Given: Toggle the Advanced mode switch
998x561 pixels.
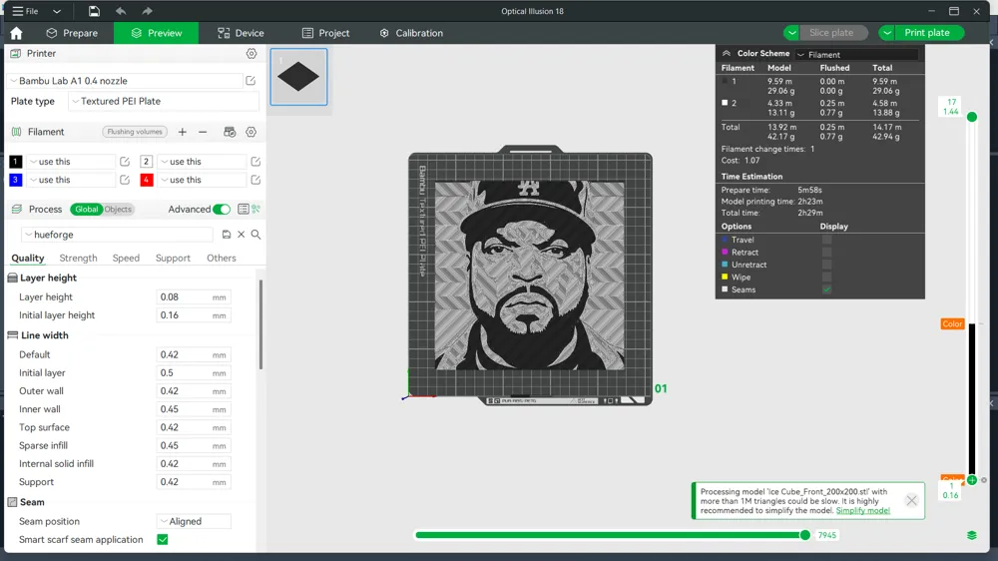Looking at the screenshot, I should 222,209.
